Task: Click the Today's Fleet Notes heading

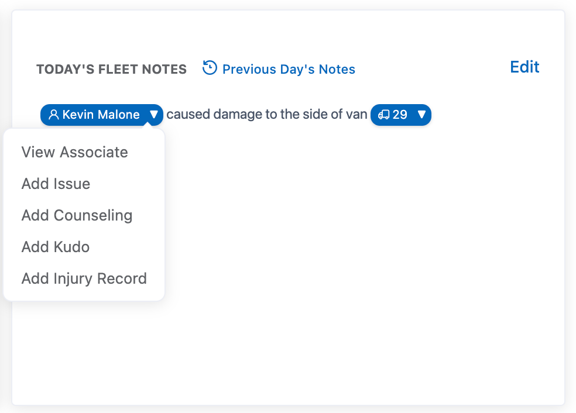Action: [111, 69]
